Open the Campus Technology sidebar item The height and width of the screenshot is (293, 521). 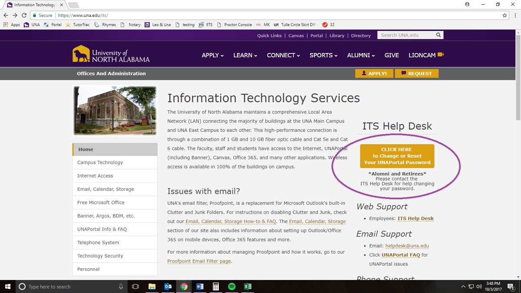115,162
